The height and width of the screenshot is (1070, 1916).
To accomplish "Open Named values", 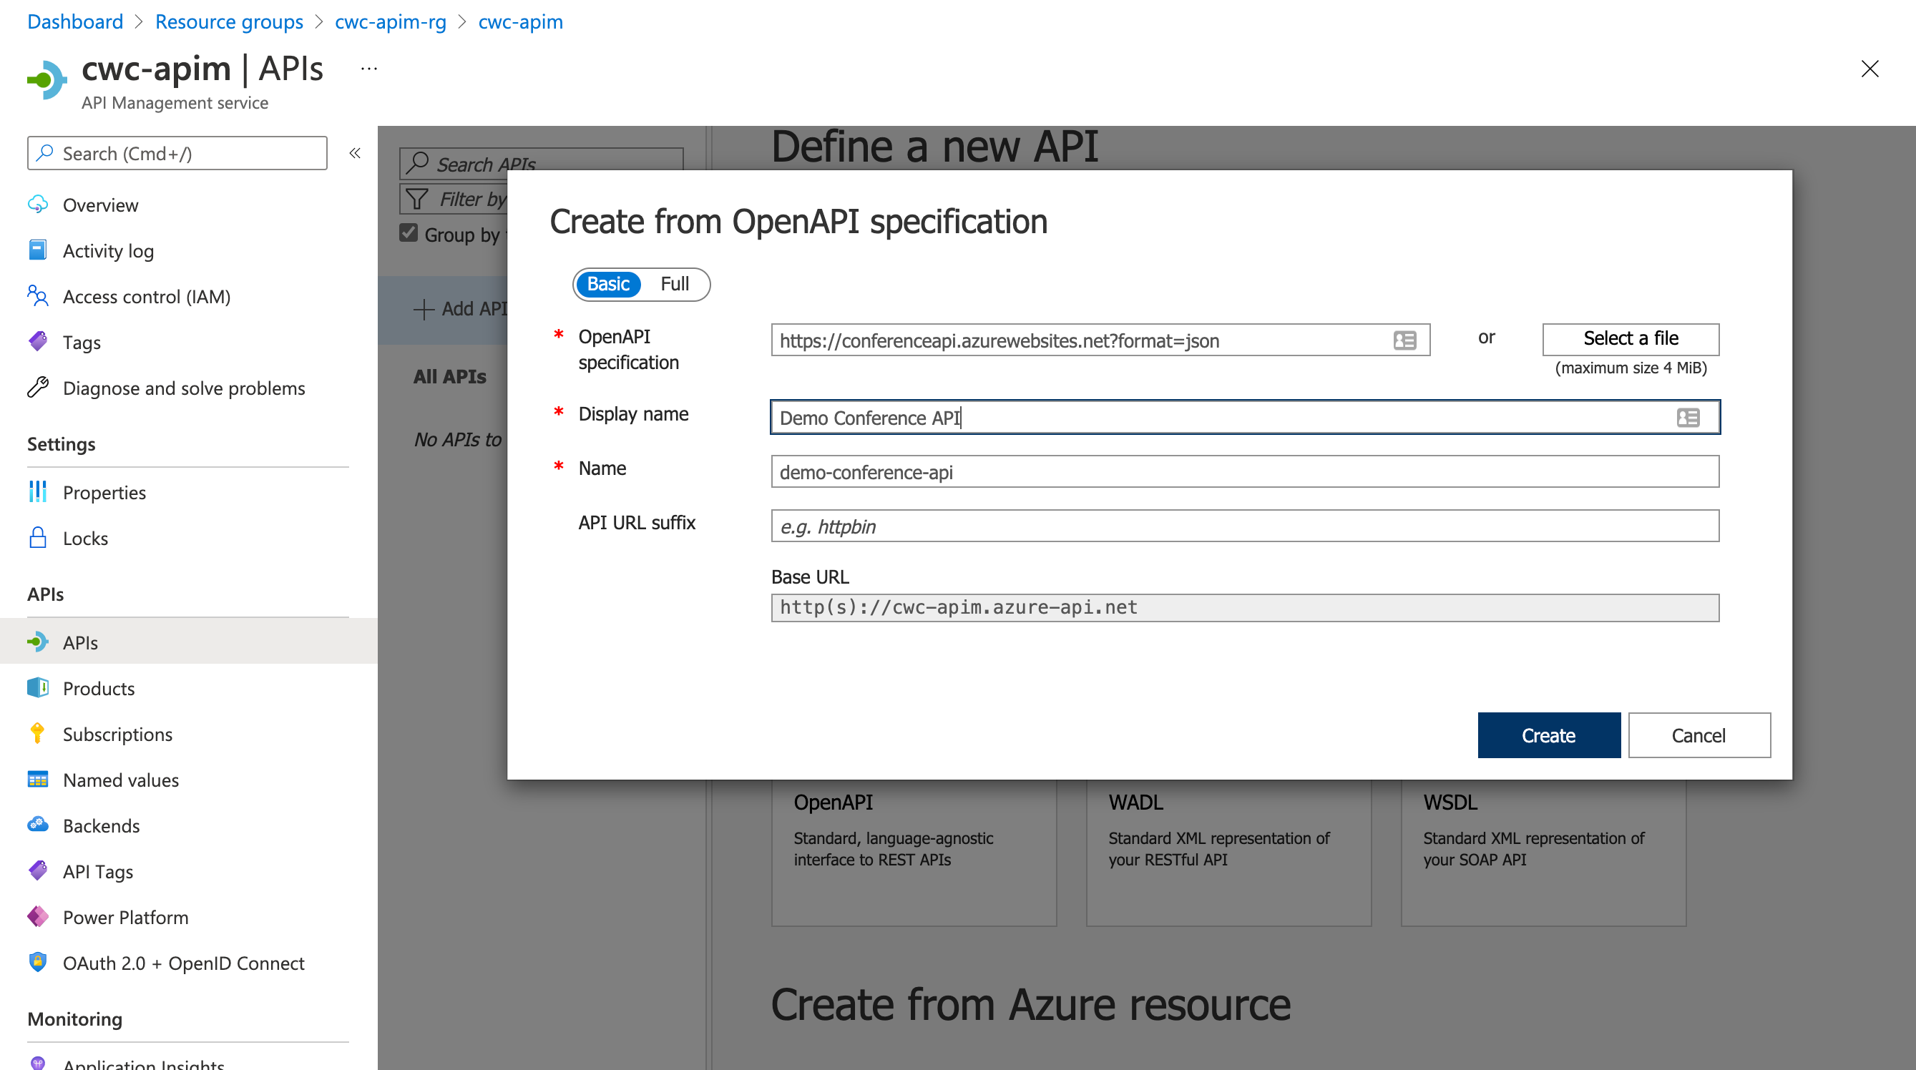I will [x=120, y=780].
